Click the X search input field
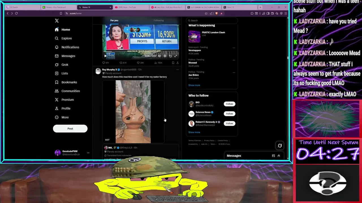 coord(212,20)
